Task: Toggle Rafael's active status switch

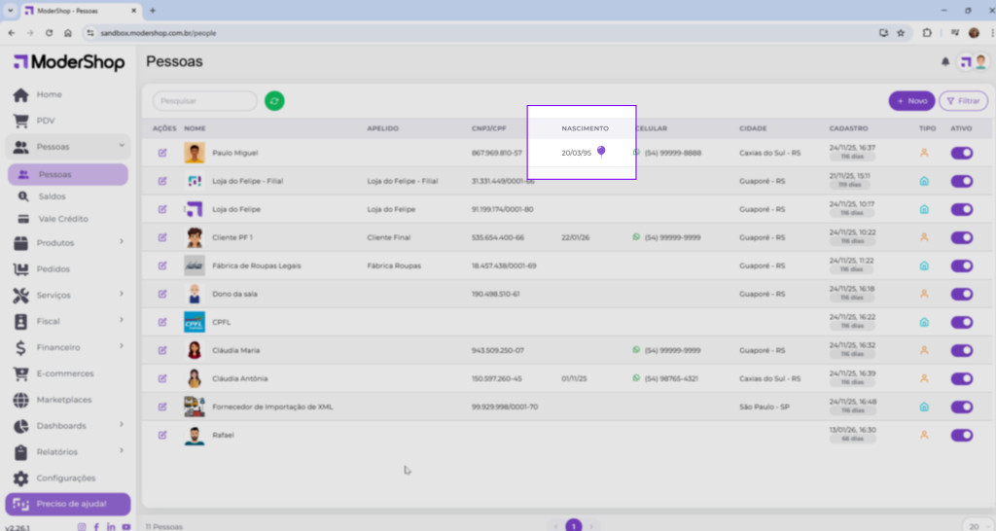Action: [961, 436]
